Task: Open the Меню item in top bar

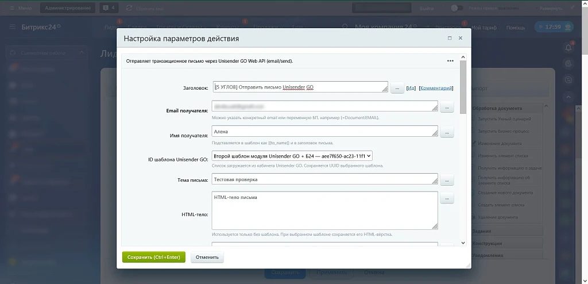Action: (x=21, y=8)
